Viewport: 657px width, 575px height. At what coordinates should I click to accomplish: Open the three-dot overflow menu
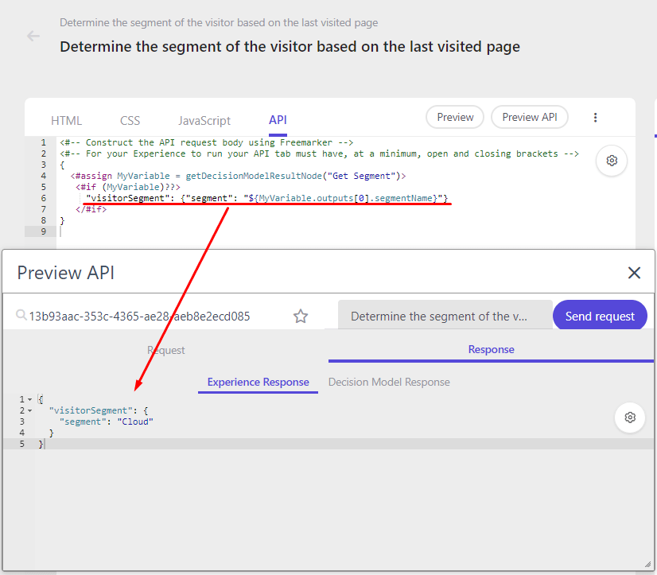595,117
